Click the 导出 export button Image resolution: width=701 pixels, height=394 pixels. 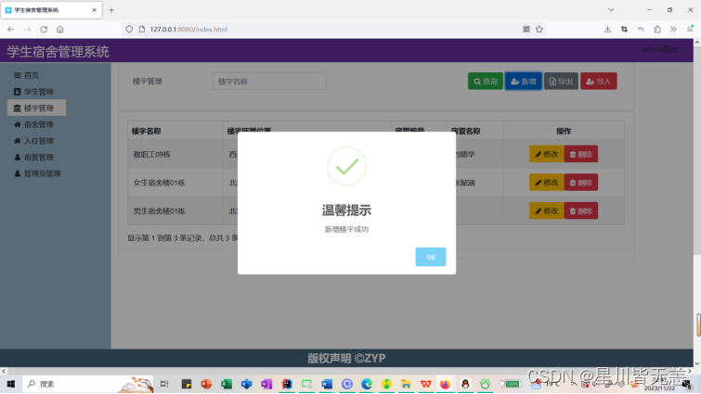pos(561,82)
